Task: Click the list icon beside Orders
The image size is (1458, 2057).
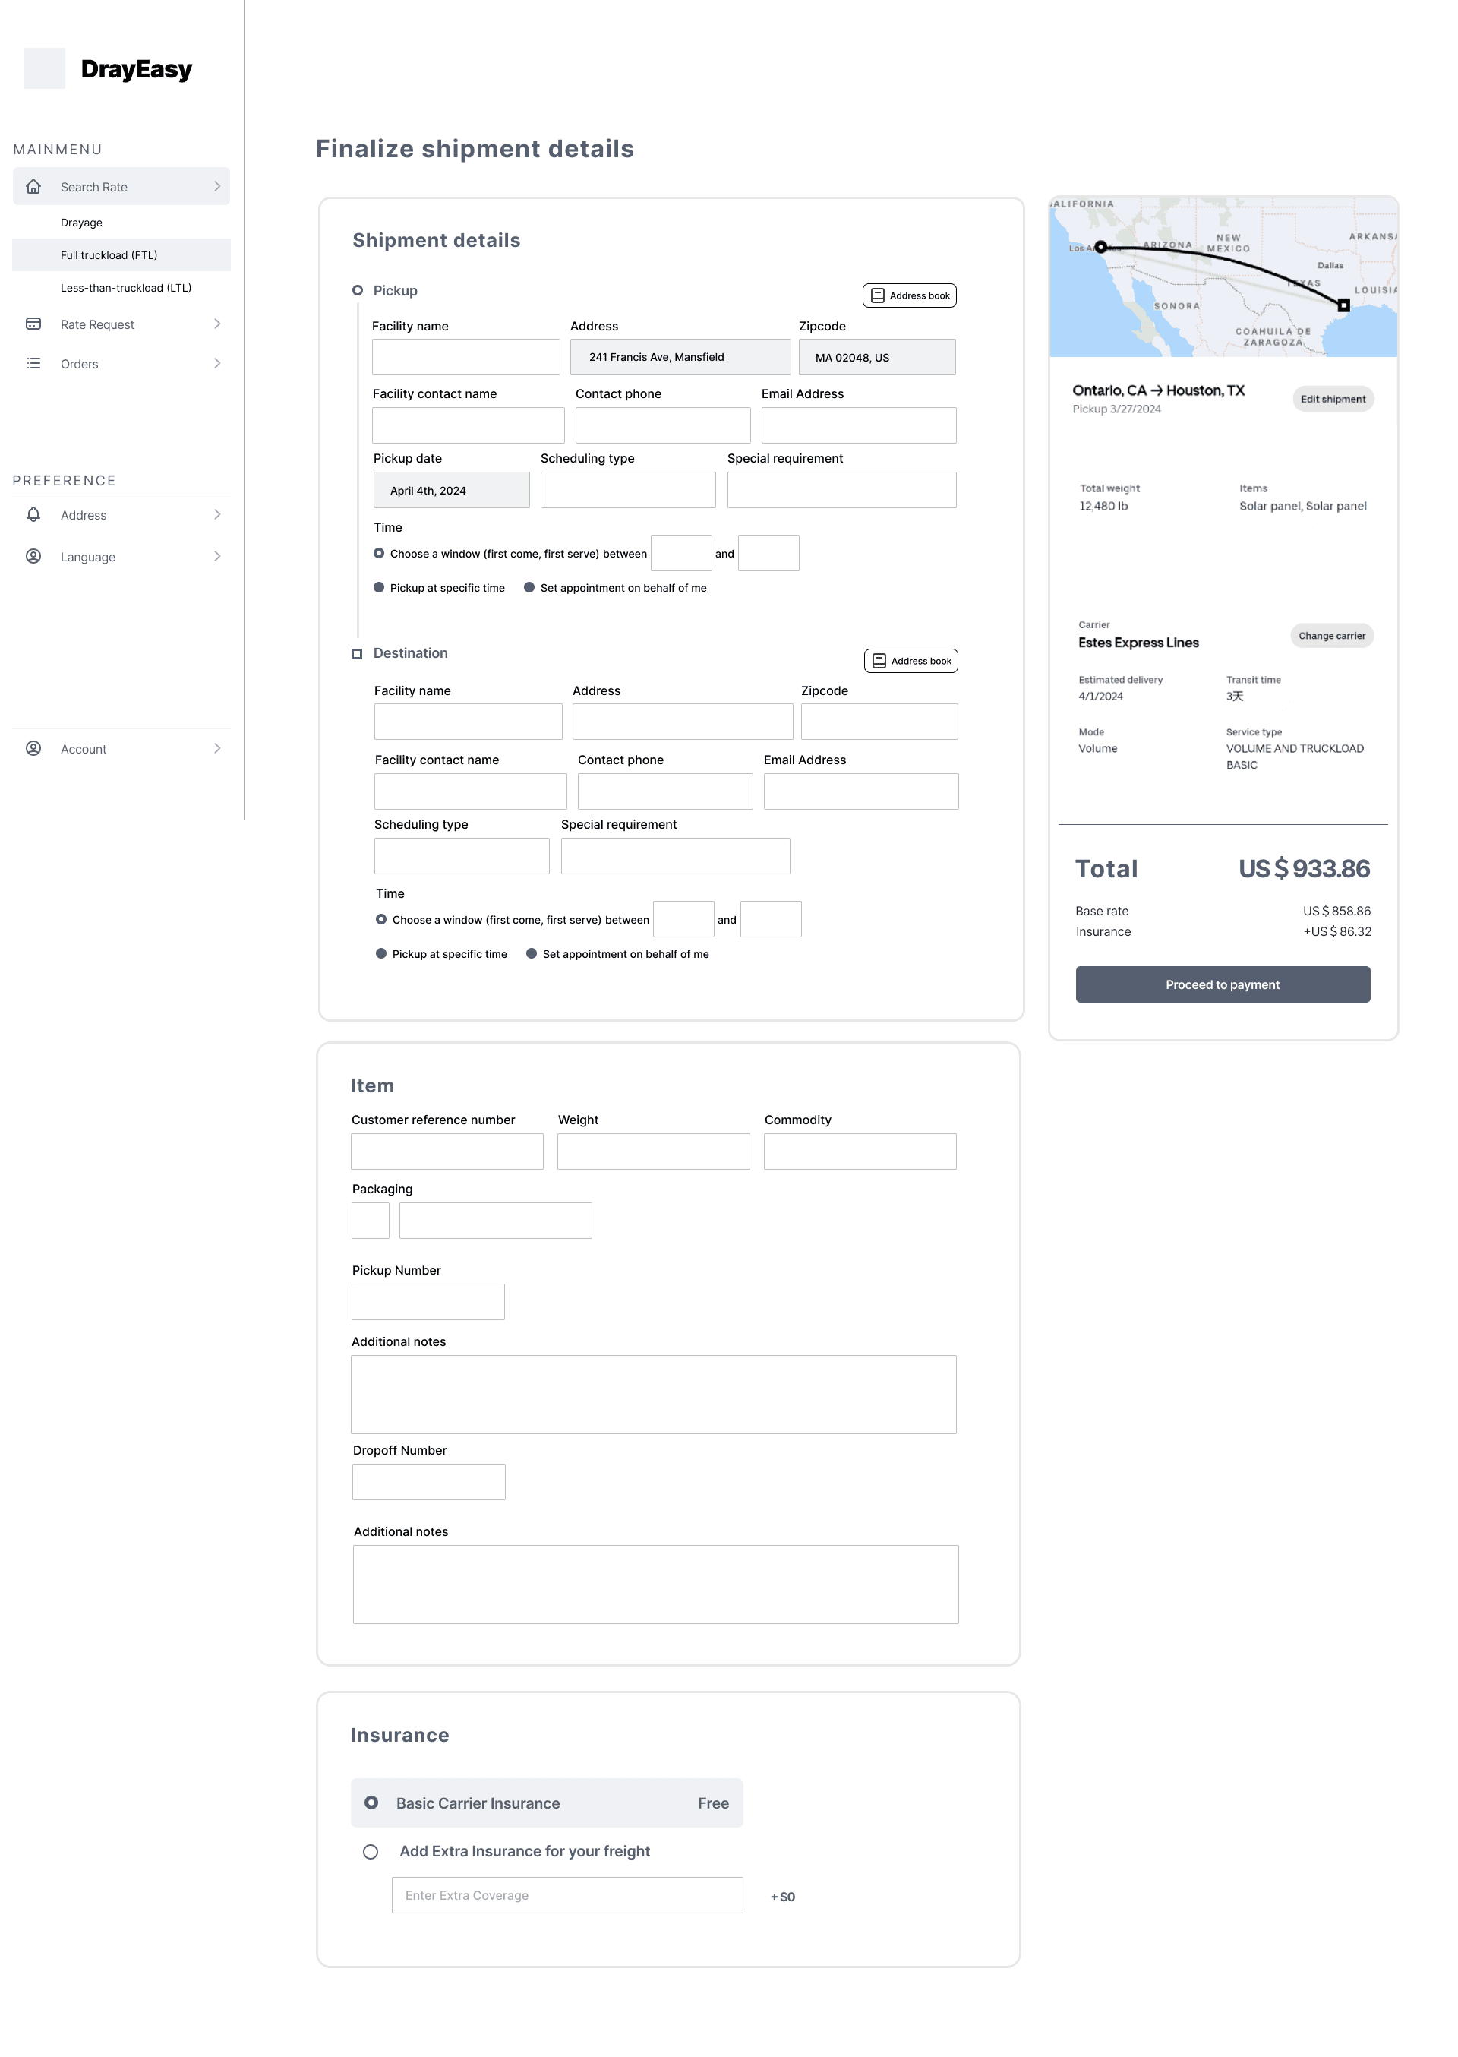Action: pos(33,364)
